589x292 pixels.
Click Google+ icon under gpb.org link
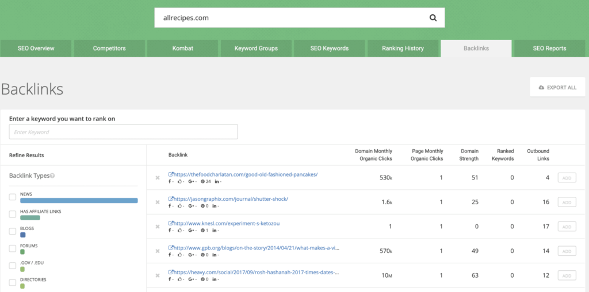190,255
